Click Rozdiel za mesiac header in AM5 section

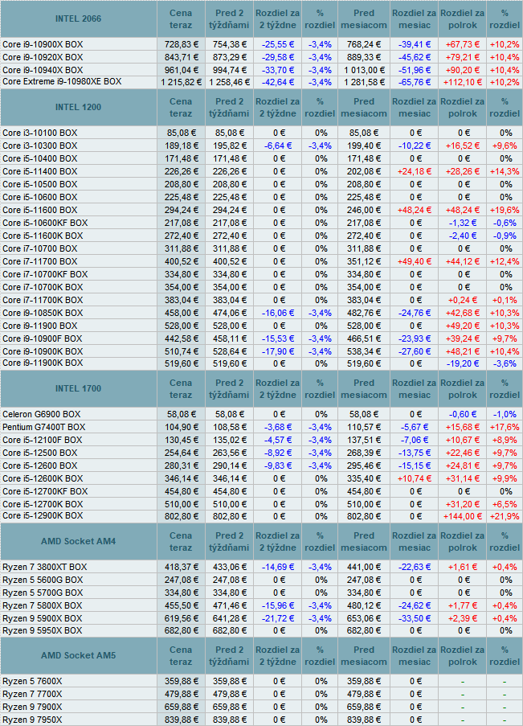pyautogui.click(x=415, y=655)
